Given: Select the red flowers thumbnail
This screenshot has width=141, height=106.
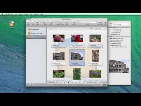Looking at the screenshot, I should point(77,38).
